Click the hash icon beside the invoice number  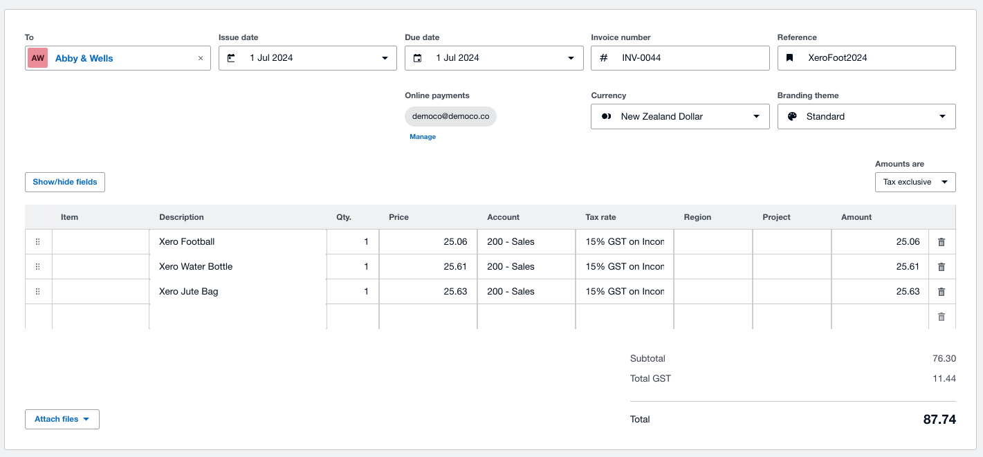pyautogui.click(x=603, y=58)
